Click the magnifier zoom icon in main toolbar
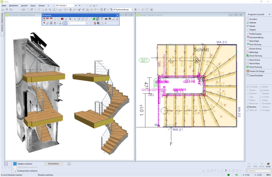272x177 pixels. click(x=42, y=10)
